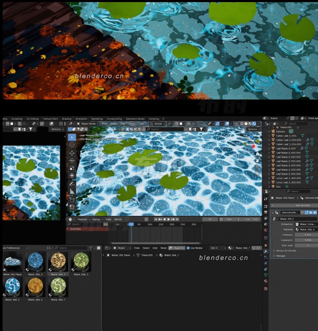This screenshot has width=318, height=331.
Task: Select the Rotate tool in viewport toolbar
Action: pos(72,160)
